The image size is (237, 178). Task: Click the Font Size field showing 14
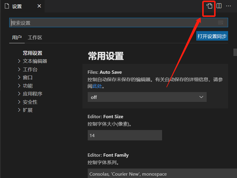(x=125, y=135)
